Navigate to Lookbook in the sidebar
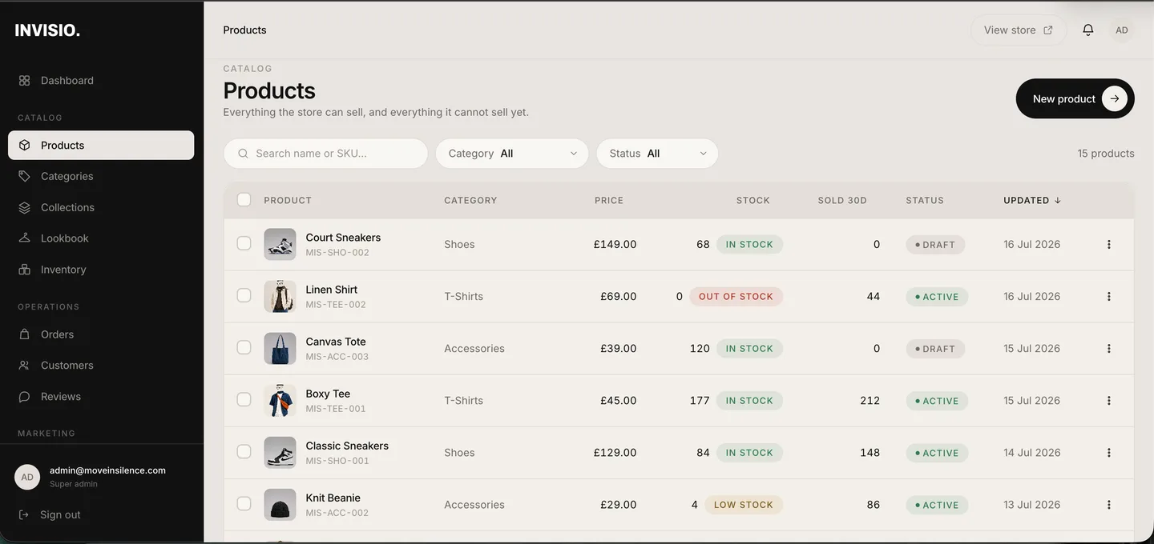The image size is (1154, 544). [101, 238]
